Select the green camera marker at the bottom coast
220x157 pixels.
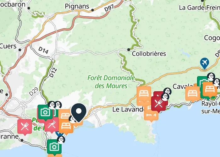(x=54, y=147)
